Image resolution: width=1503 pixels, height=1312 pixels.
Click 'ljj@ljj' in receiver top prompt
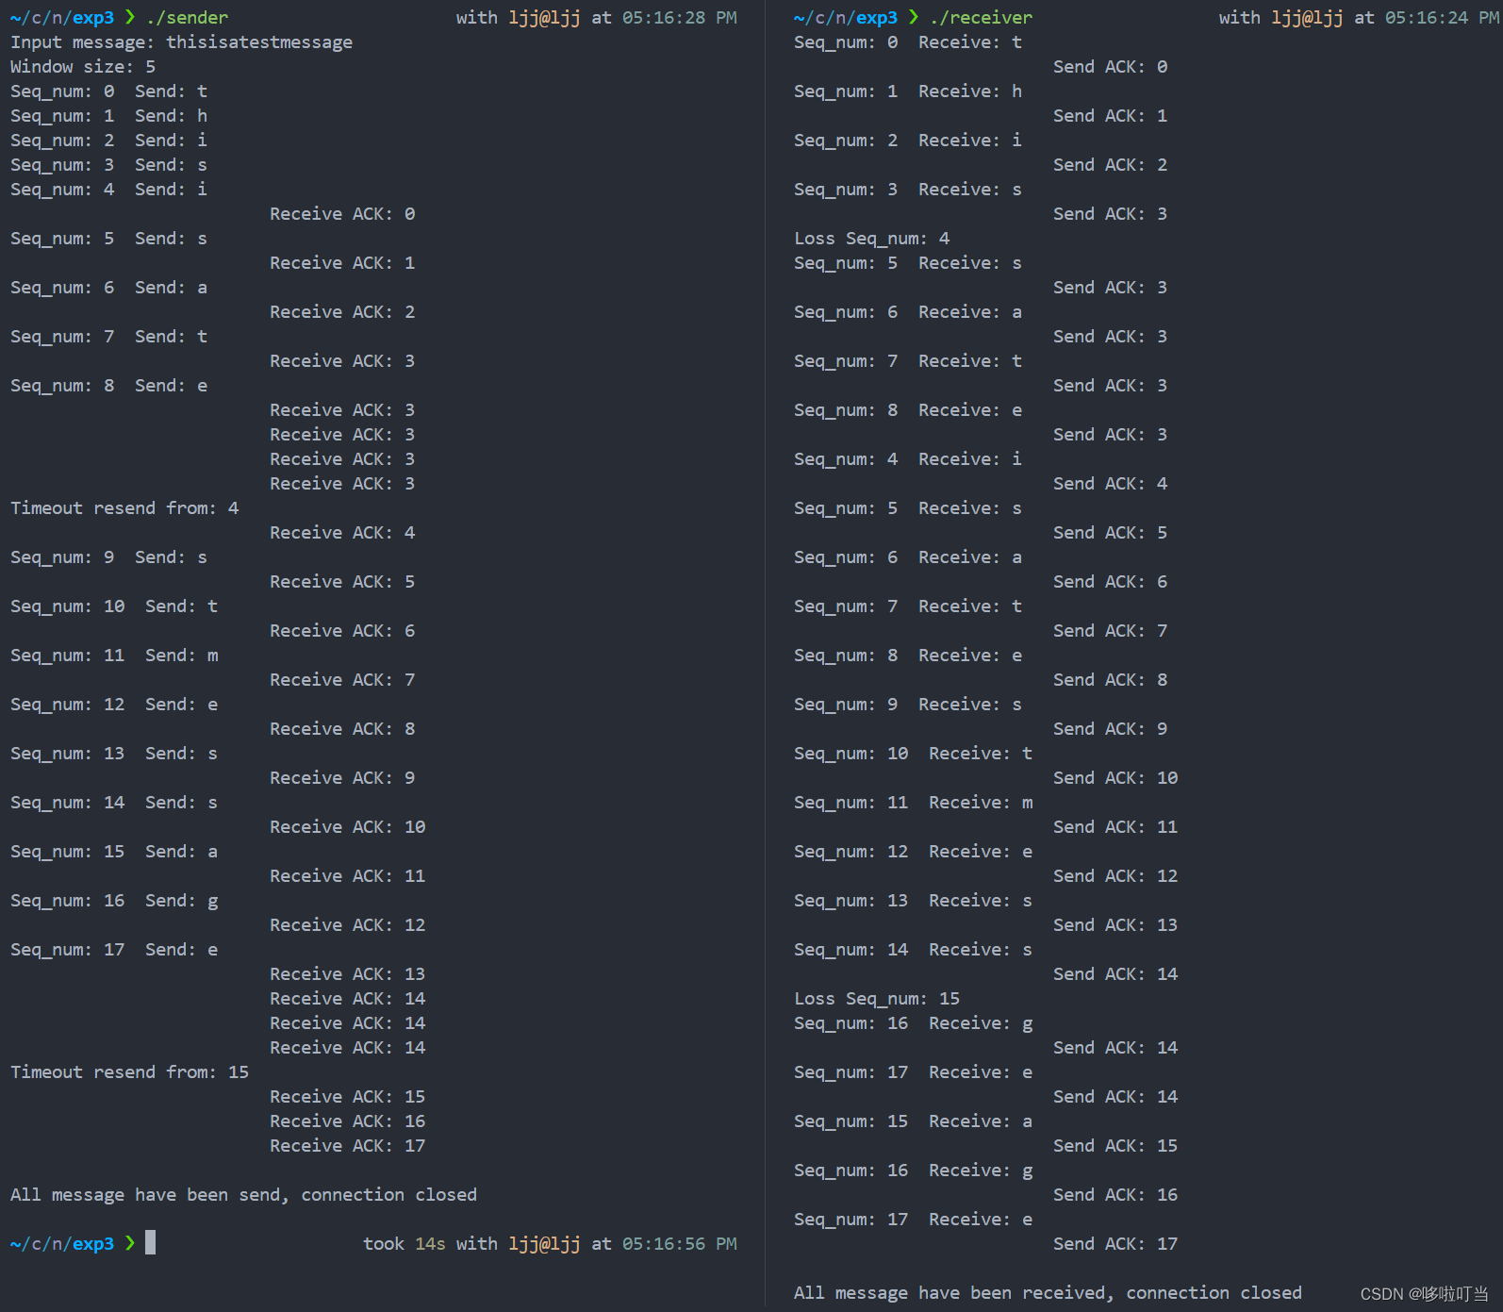pos(1307,18)
